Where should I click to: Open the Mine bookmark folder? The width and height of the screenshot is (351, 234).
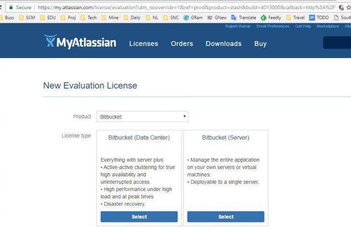pos(110,17)
